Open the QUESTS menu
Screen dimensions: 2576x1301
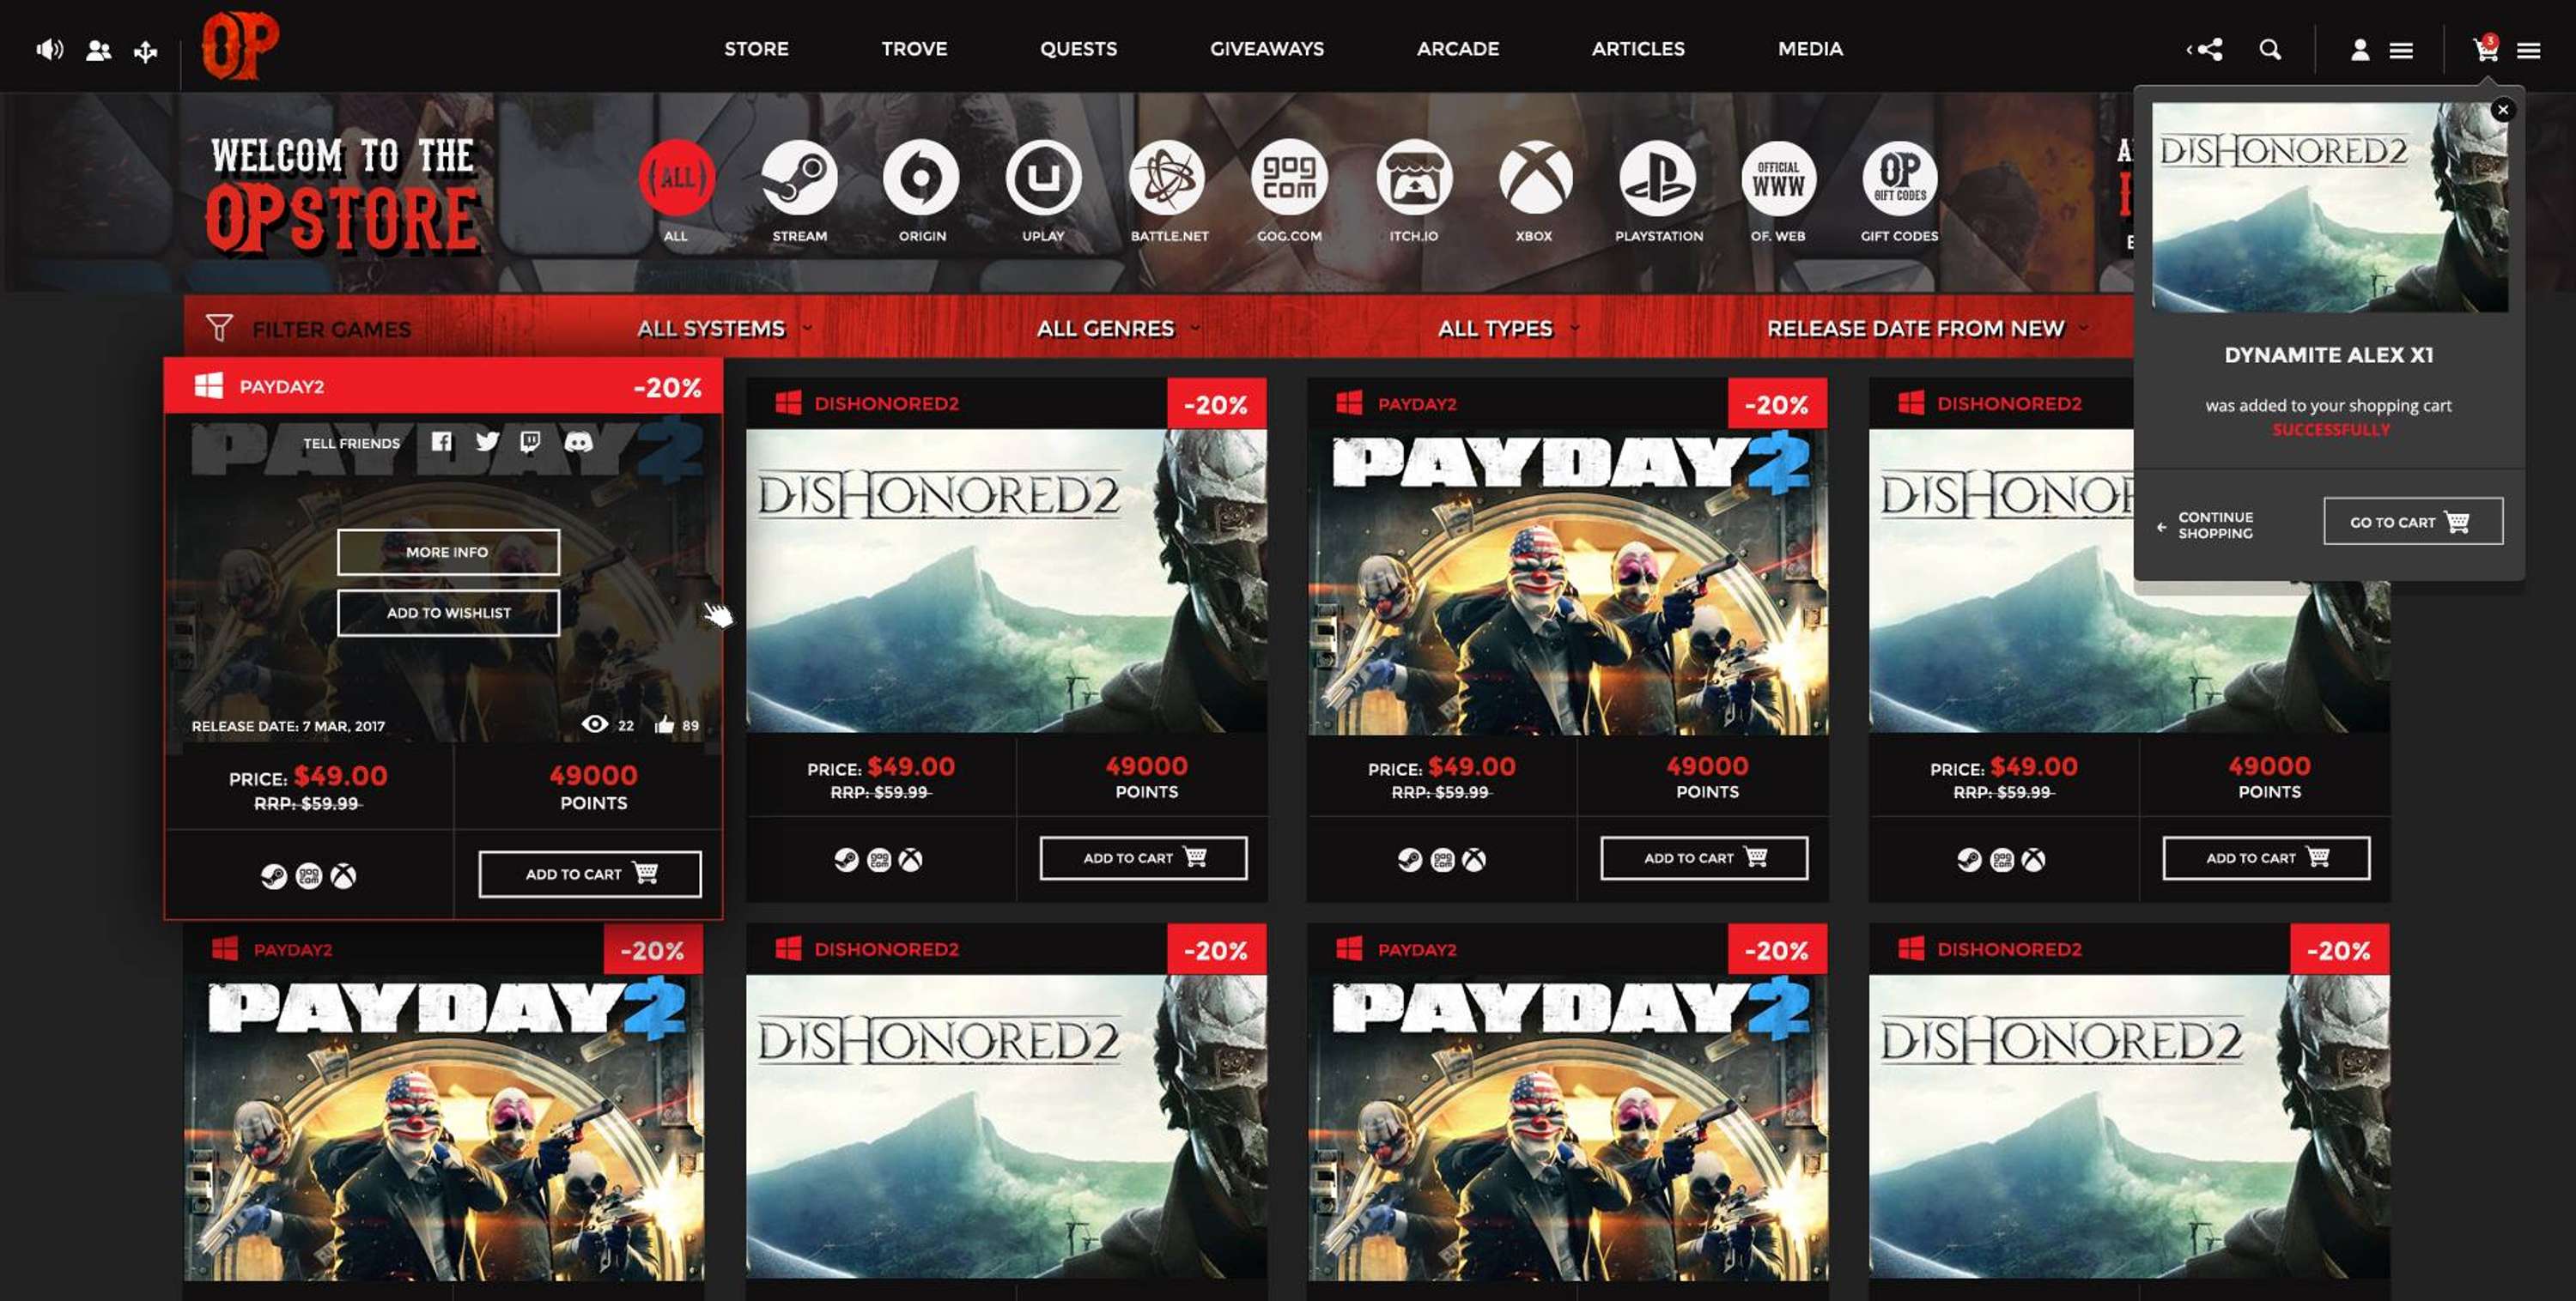click(1078, 48)
